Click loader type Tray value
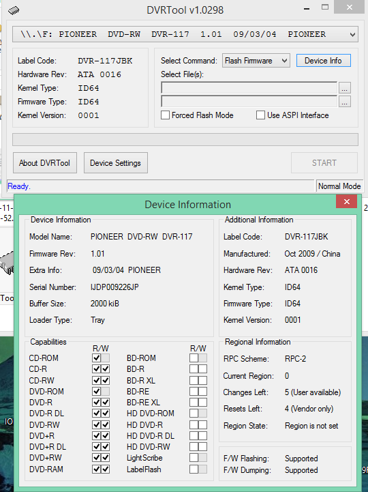The width and height of the screenshot is (368, 492). pyautogui.click(x=97, y=320)
